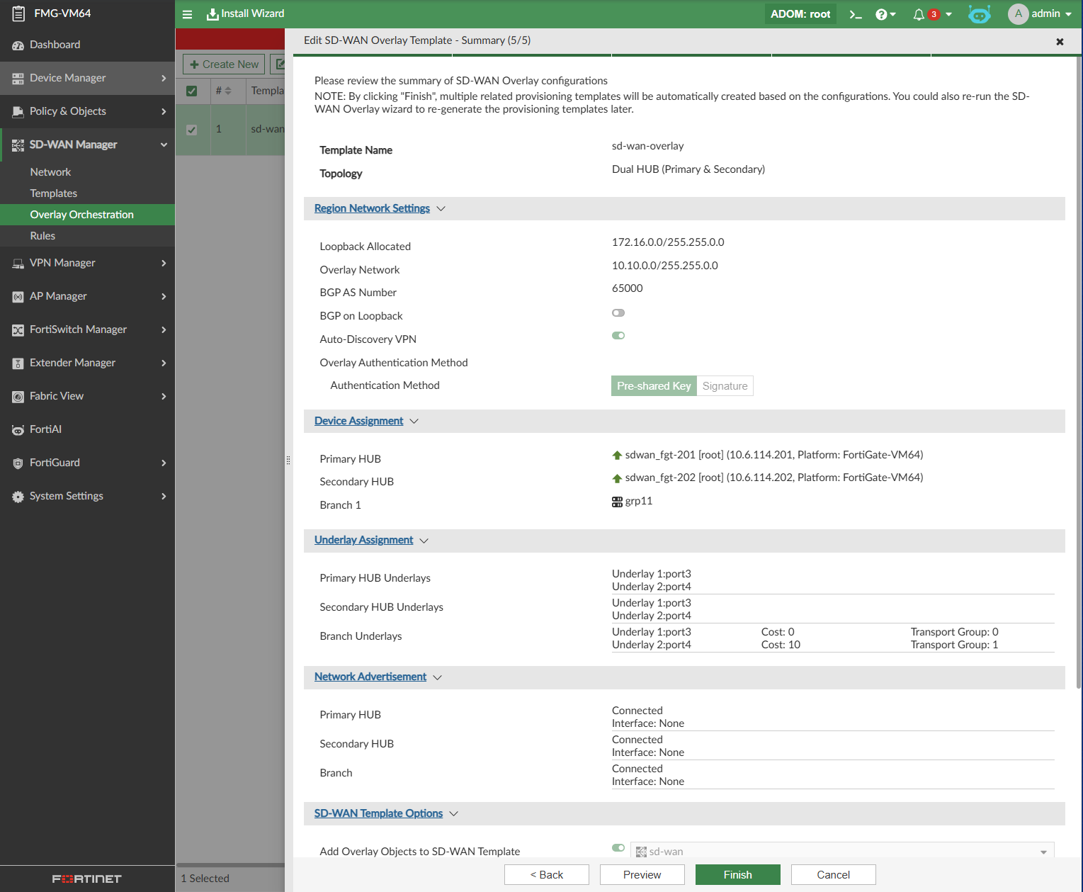Click the FortiSwitch Manager icon
1083x892 pixels.
click(18, 329)
